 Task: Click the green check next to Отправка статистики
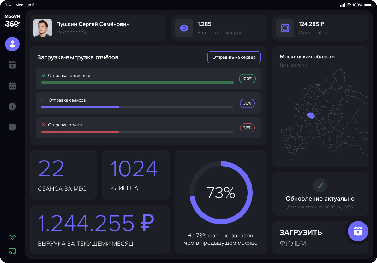click(44, 75)
